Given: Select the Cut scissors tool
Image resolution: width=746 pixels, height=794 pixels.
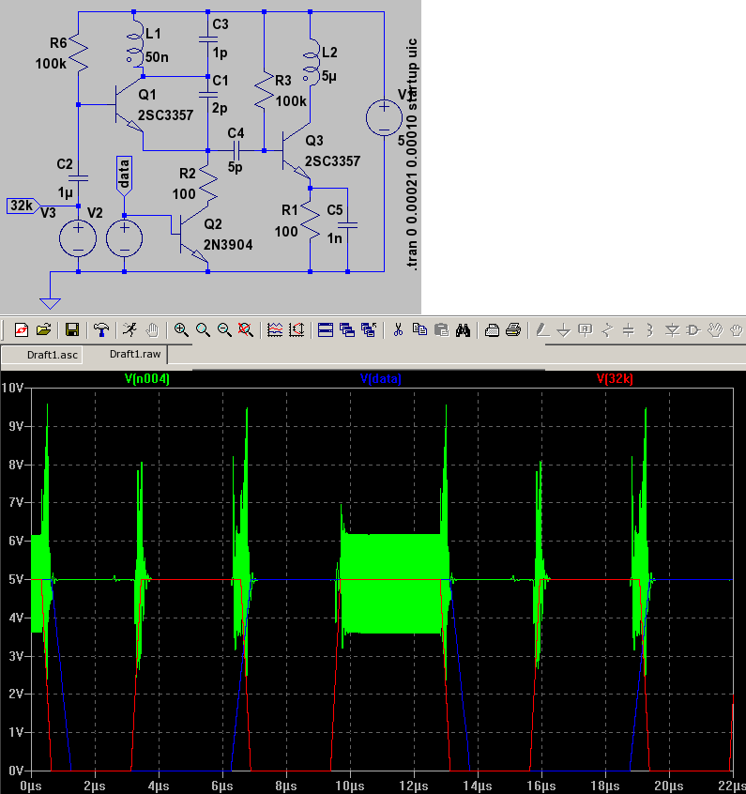Looking at the screenshot, I should (x=398, y=330).
